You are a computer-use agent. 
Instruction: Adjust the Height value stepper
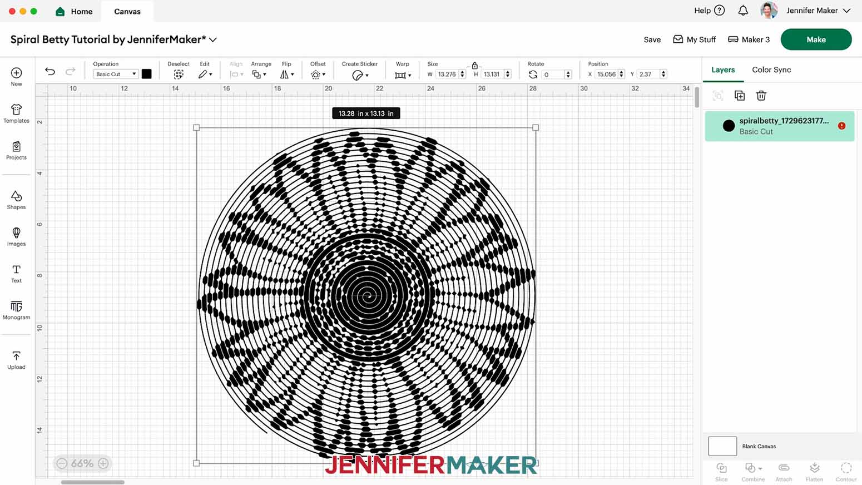point(508,74)
